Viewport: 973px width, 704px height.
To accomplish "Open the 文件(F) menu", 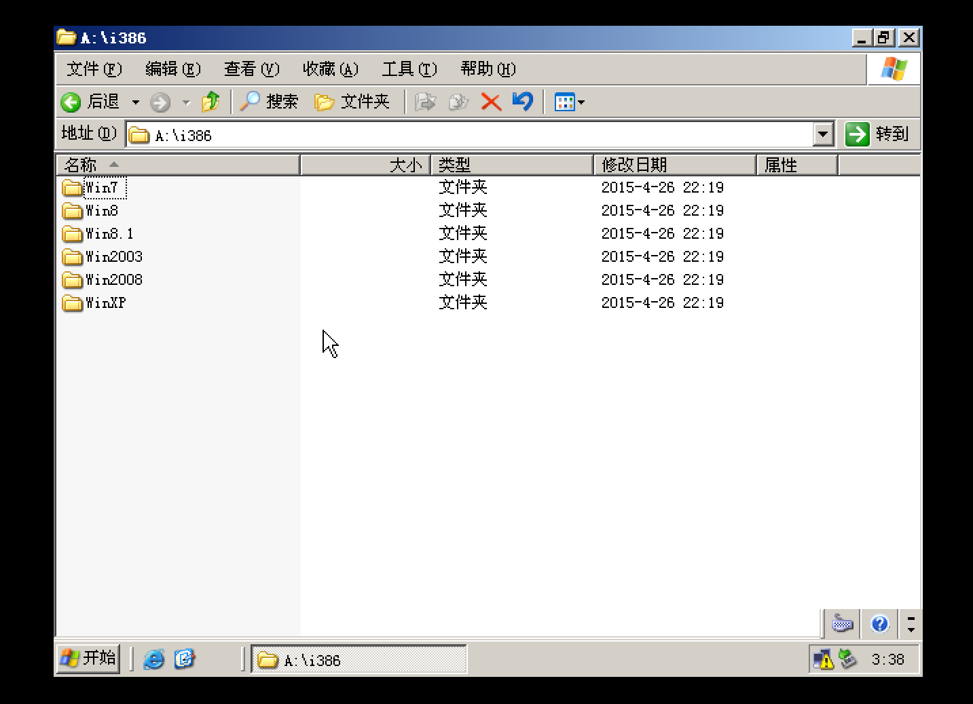I will (x=94, y=69).
